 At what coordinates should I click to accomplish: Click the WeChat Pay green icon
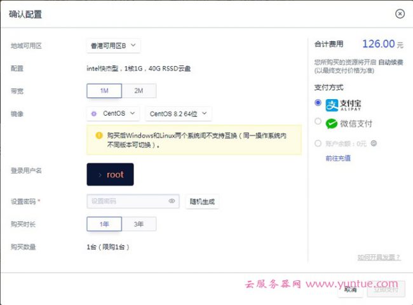pyautogui.click(x=331, y=123)
